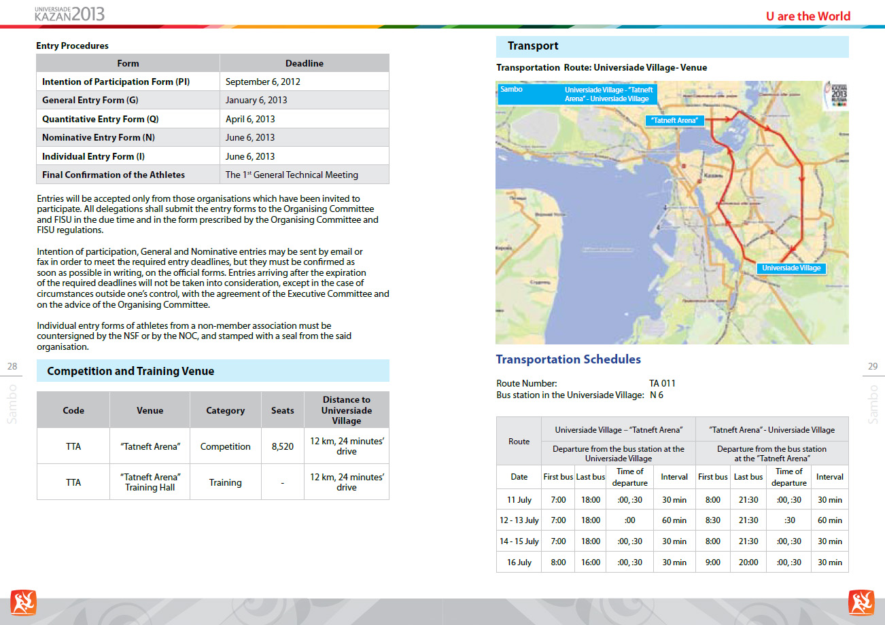
Task: Select the "12 - 13 July" date row
Action: (672, 520)
